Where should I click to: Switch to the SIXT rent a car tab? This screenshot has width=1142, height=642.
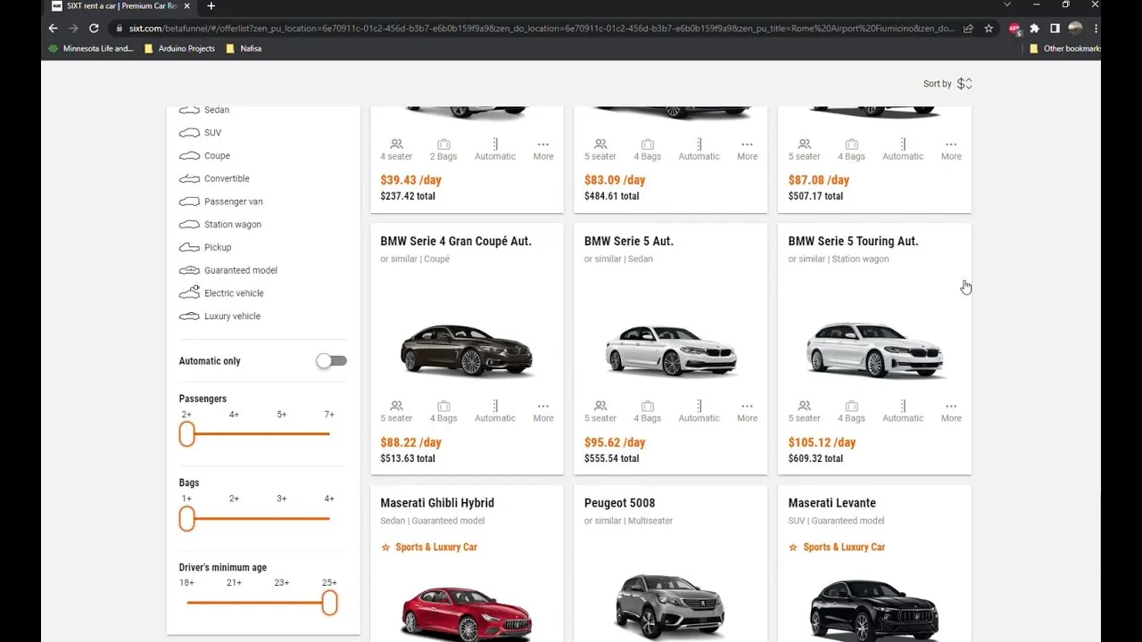tap(120, 6)
